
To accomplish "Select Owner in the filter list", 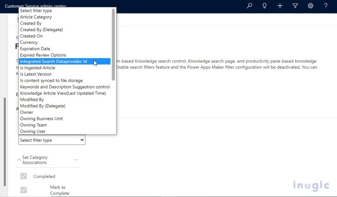I will tap(26, 112).
